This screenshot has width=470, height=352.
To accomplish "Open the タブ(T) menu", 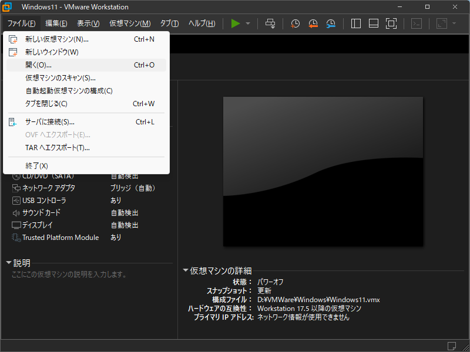I will [169, 23].
